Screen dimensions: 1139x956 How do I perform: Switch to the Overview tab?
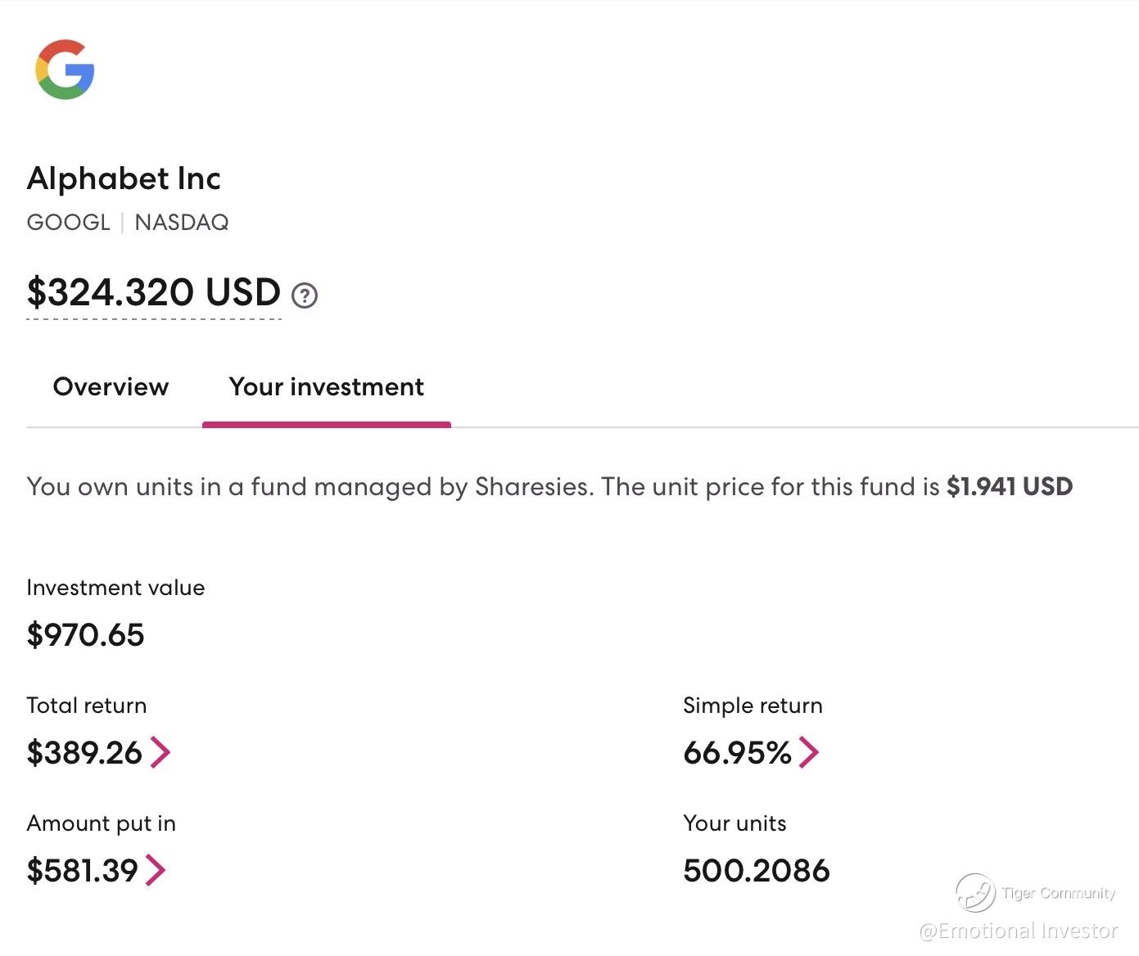[x=111, y=386]
